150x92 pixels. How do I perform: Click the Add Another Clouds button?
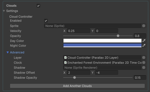click(x=78, y=86)
